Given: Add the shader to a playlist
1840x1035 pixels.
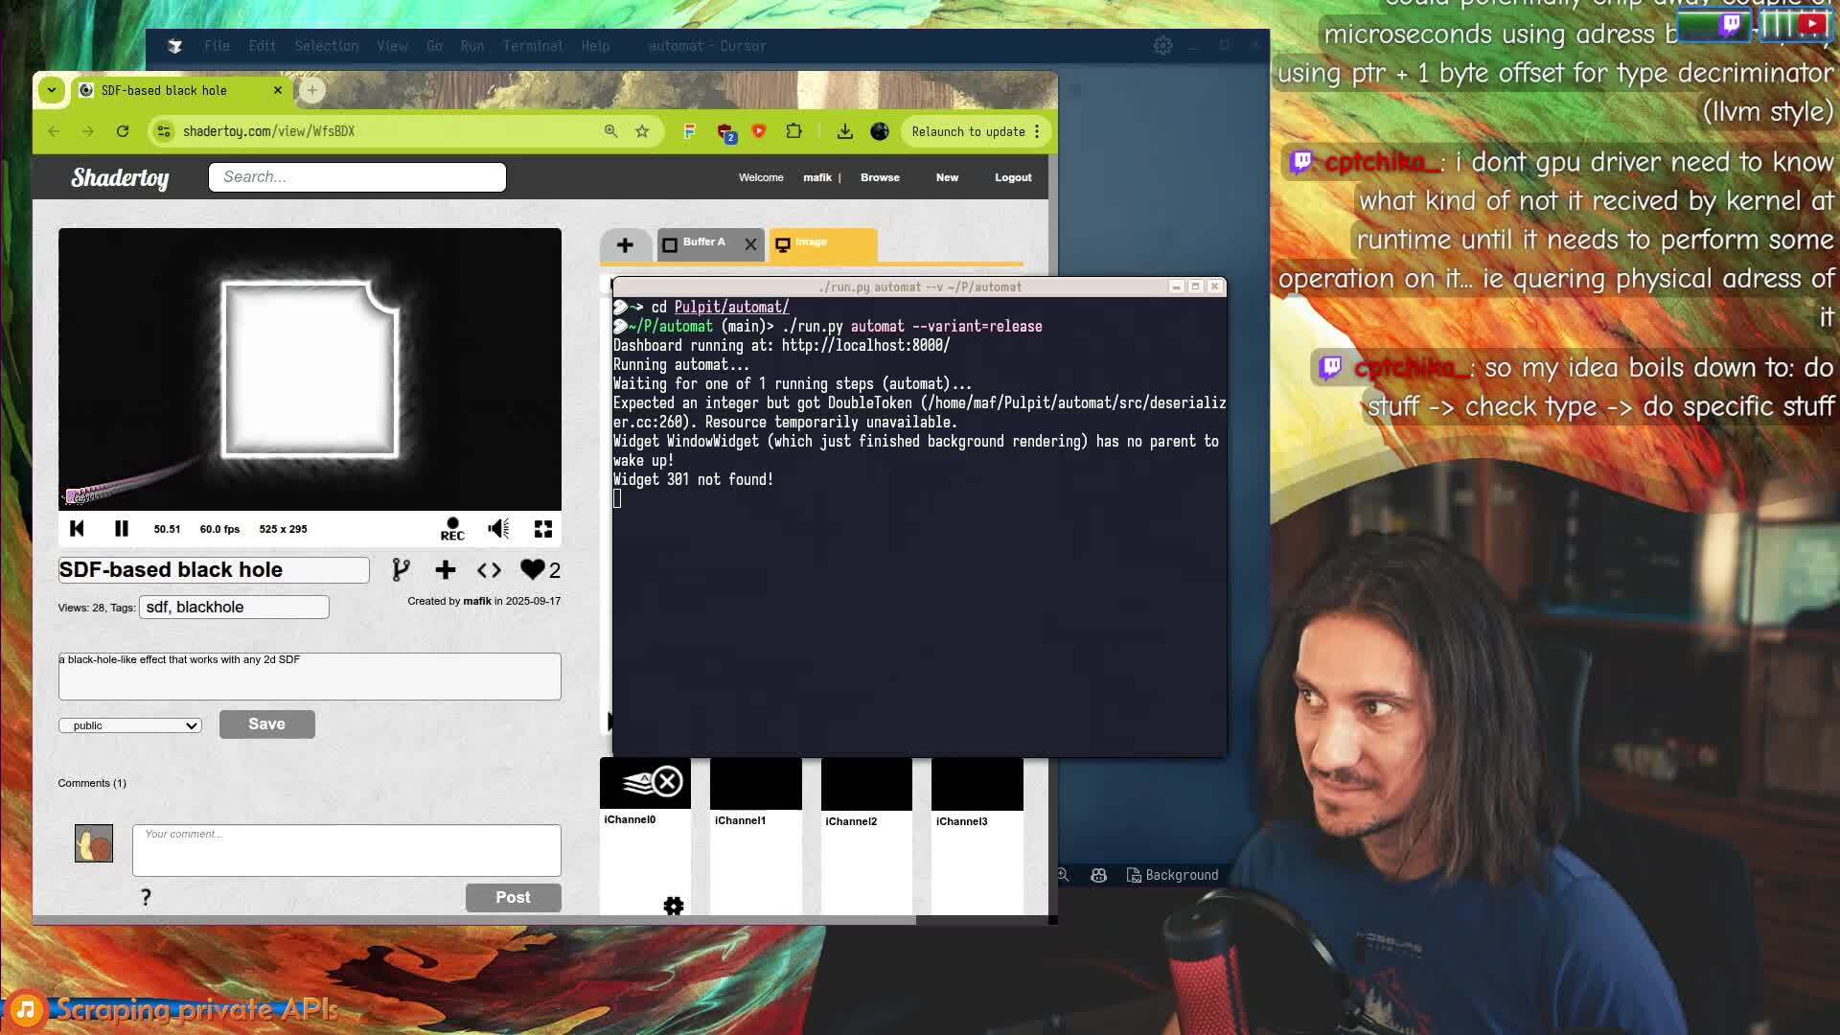Looking at the screenshot, I should tap(445, 569).
